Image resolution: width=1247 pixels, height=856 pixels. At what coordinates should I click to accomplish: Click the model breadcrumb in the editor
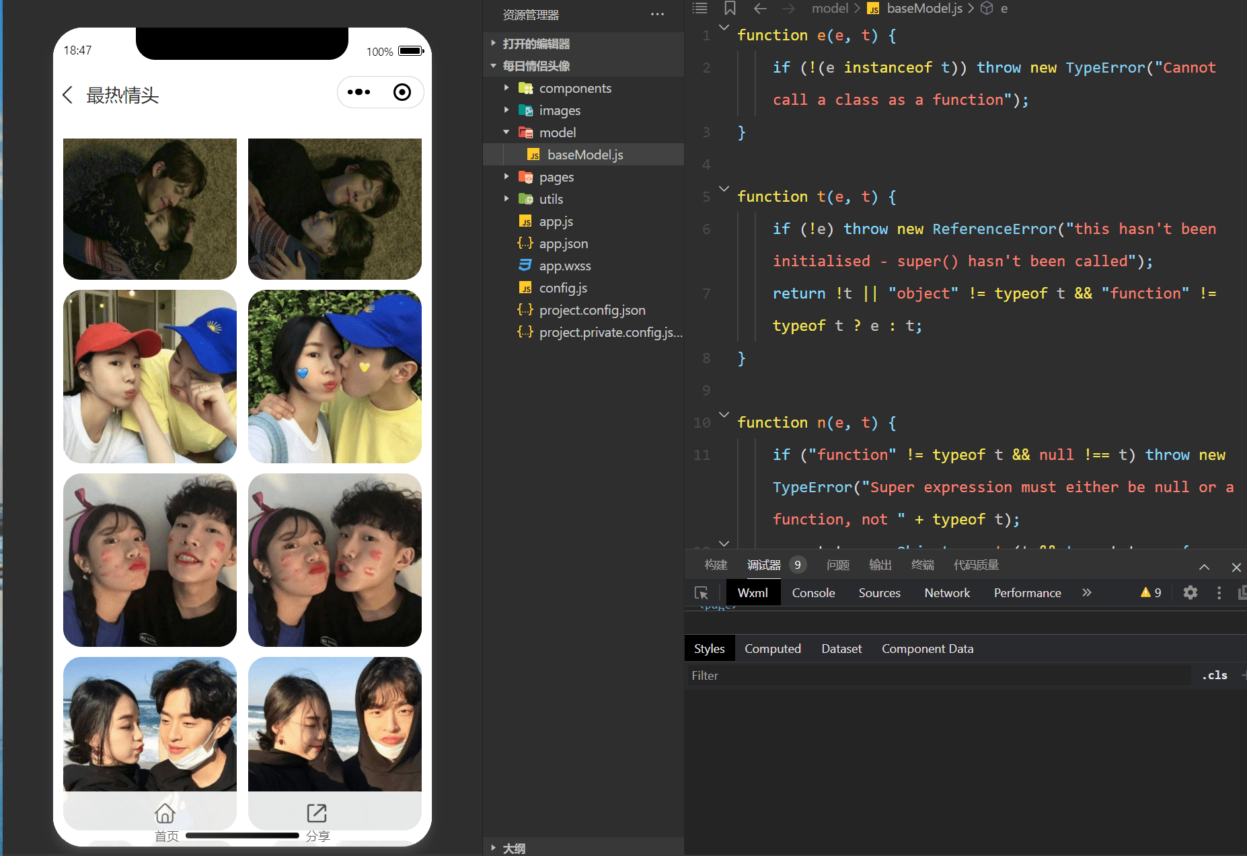[829, 8]
